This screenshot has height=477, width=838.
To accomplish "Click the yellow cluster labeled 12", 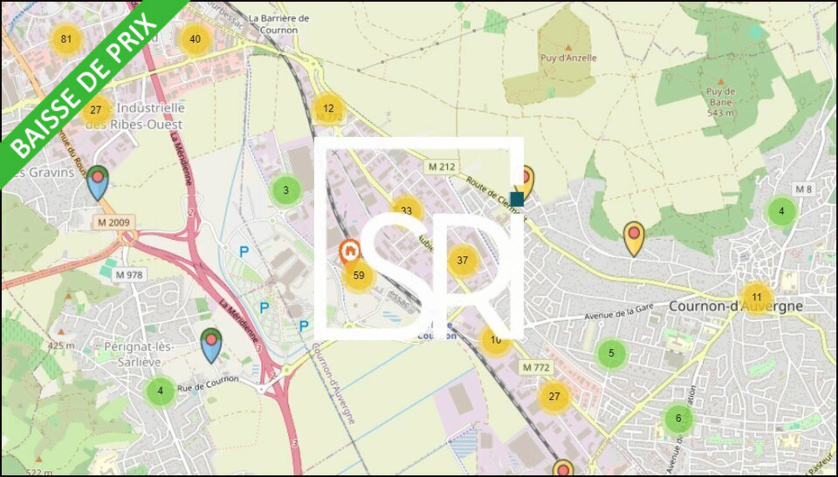I will (x=328, y=108).
